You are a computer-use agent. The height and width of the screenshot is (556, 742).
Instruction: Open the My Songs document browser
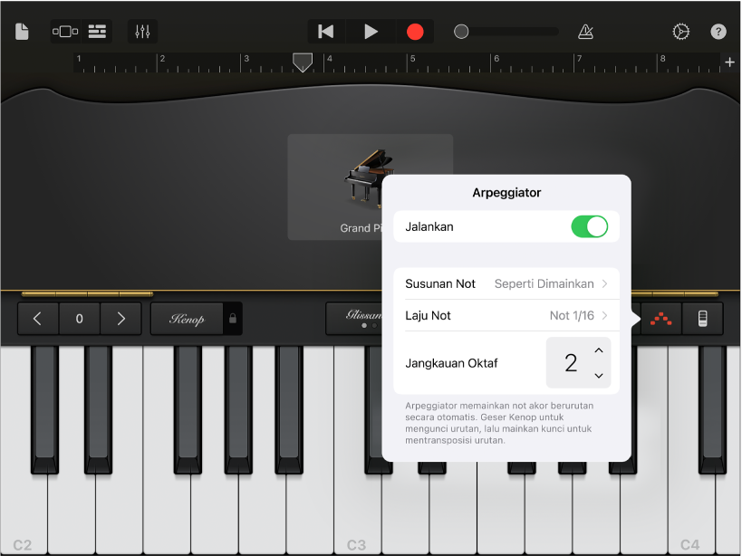[x=22, y=31]
